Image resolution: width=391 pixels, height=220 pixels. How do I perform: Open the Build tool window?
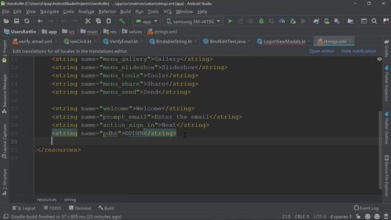pyautogui.click(x=106, y=208)
